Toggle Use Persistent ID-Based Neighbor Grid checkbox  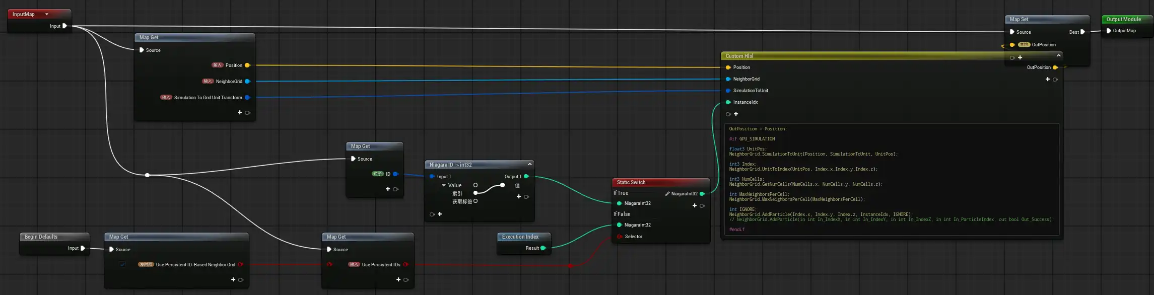click(x=122, y=264)
